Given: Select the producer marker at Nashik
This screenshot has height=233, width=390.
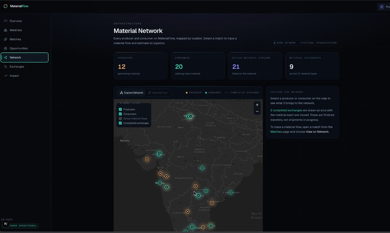Looking at the screenshot, I should pyautogui.click(x=166, y=176).
